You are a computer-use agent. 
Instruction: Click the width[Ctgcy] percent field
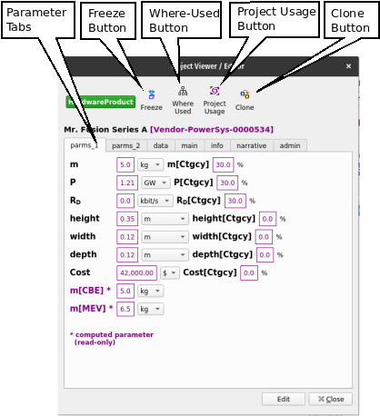[264, 237]
